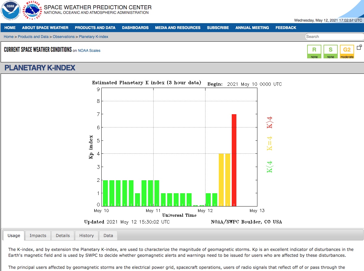Open the Data tab
364x271 pixels.
[108, 236]
